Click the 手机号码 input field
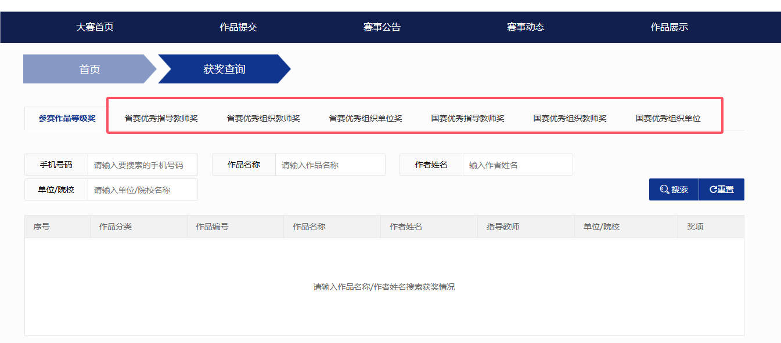This screenshot has height=343, width=781. pyautogui.click(x=142, y=165)
